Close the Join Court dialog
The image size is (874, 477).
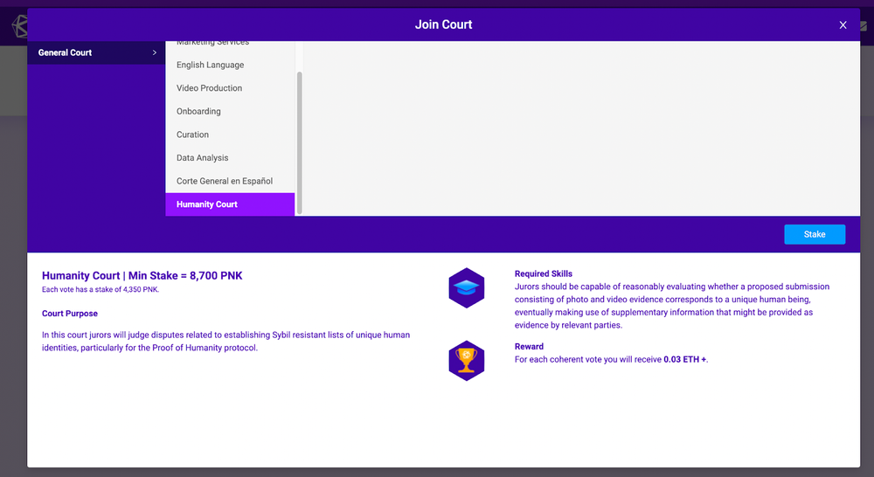(843, 25)
